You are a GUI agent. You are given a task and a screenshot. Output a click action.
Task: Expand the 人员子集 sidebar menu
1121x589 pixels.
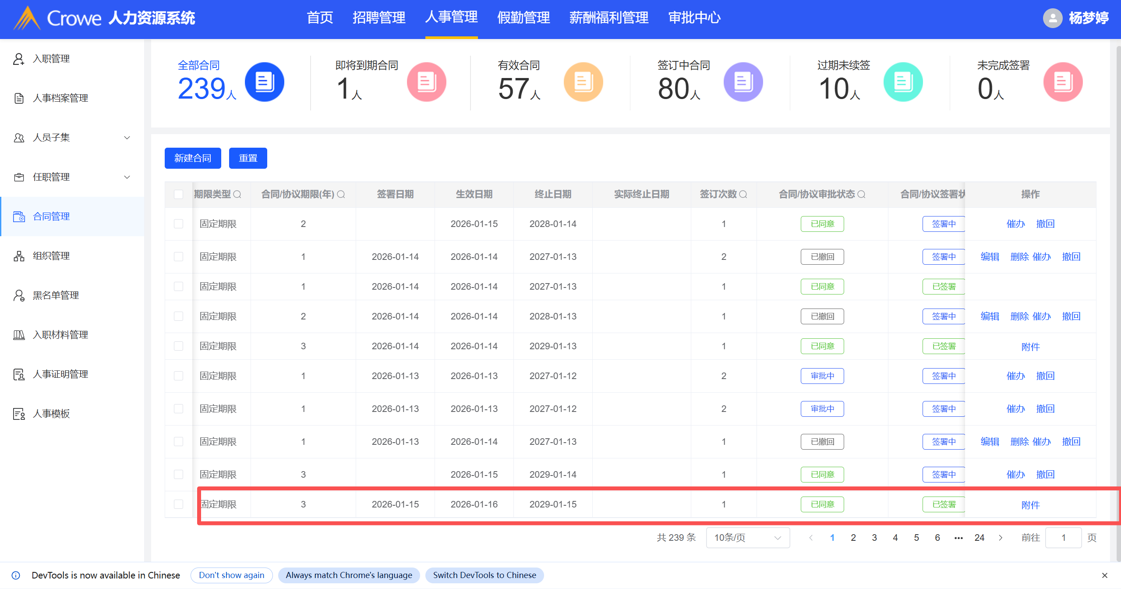pos(127,138)
